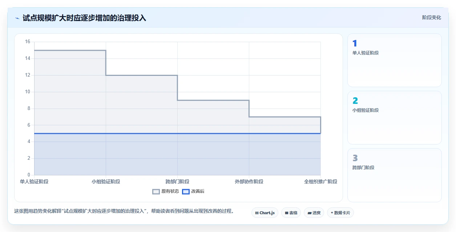Toggle the 原有状态 legend item
Screen dimensions: 456x232
pos(166,191)
